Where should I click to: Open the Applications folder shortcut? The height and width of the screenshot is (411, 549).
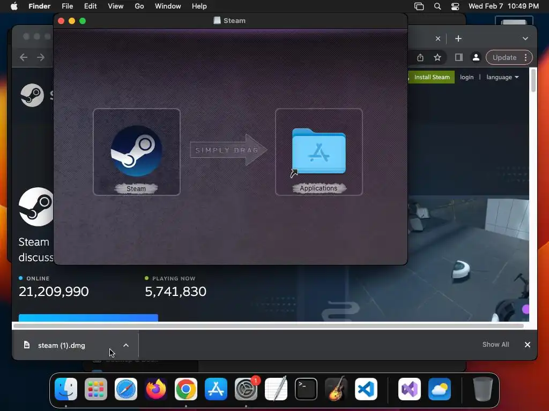(318, 151)
